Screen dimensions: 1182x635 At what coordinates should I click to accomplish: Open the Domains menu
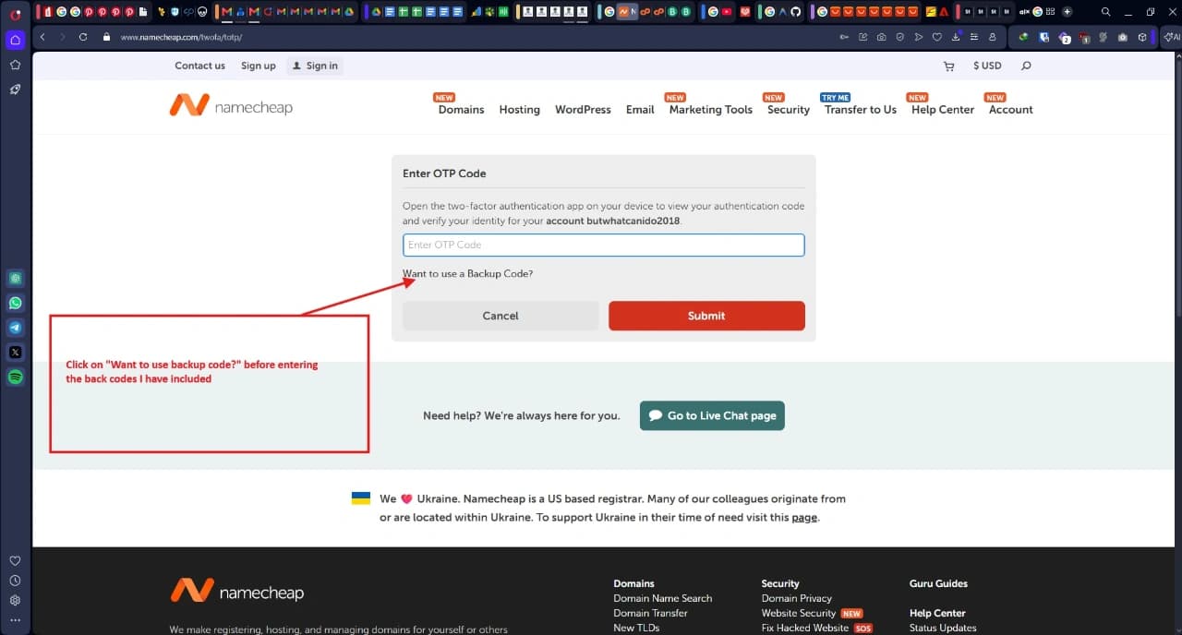point(461,109)
